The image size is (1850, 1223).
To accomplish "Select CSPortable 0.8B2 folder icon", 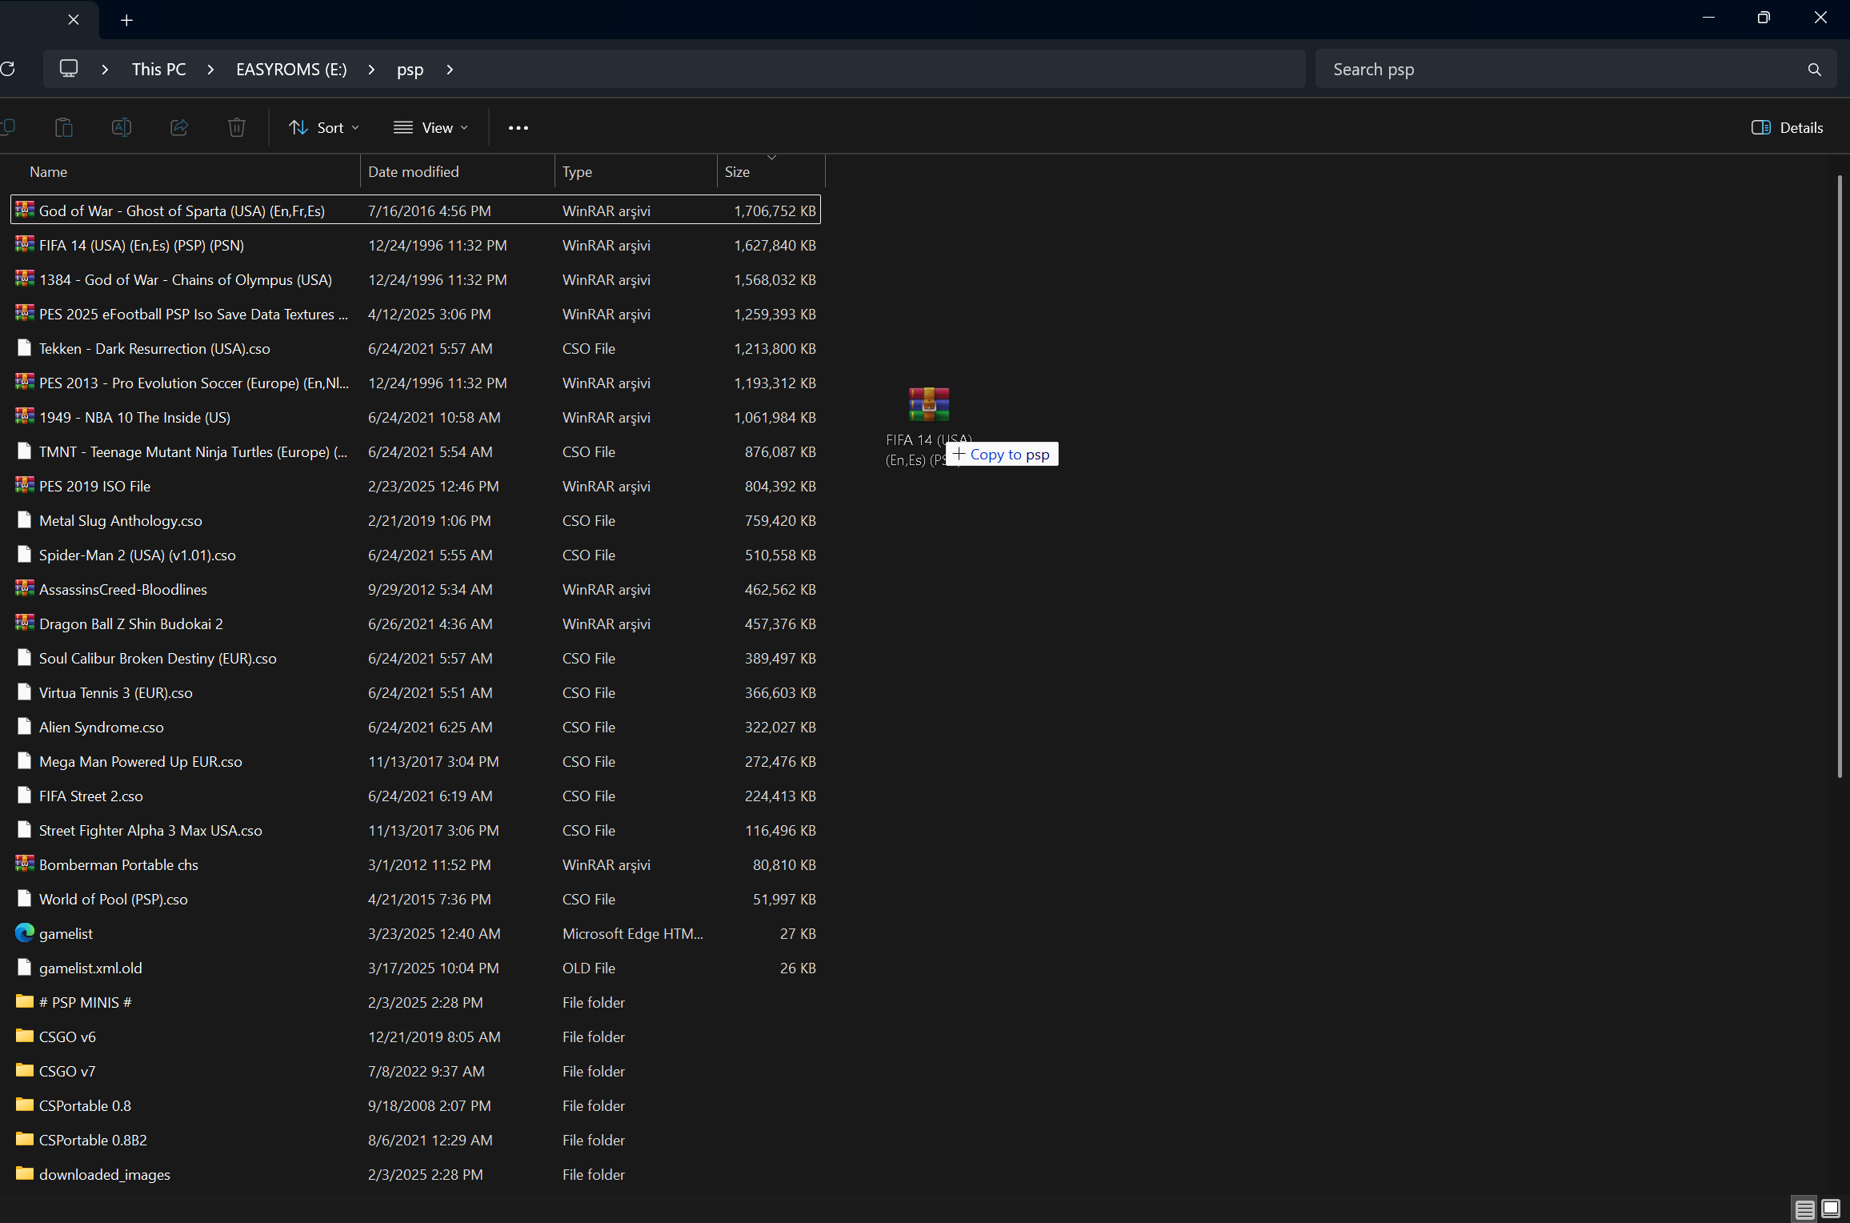I will click(25, 1140).
